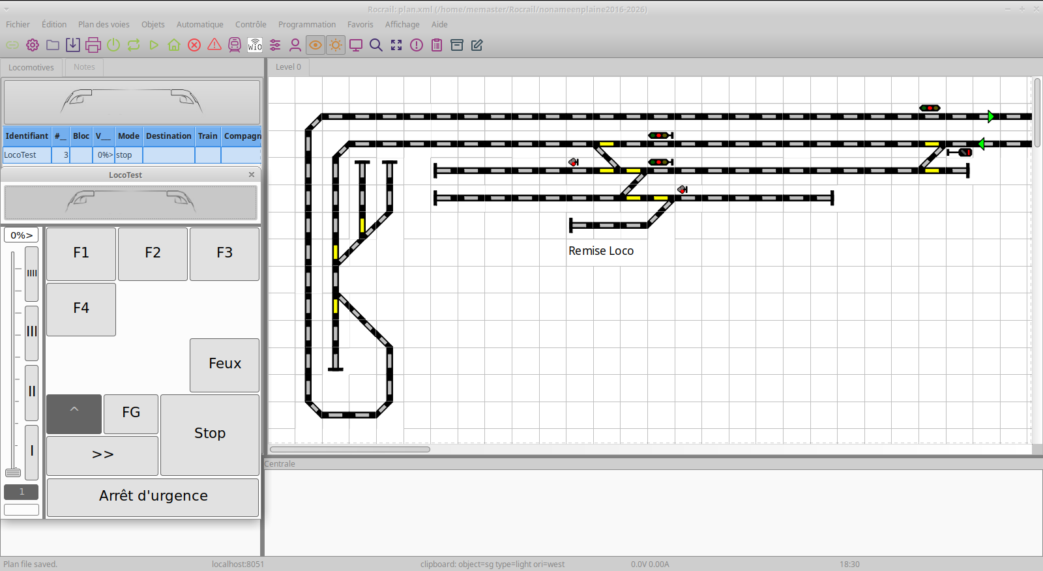This screenshot has height=571, width=1043.
Task: Click the magnifier zoom icon
Action: tap(376, 45)
